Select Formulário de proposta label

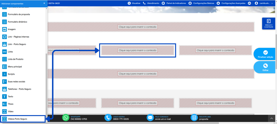(x=19, y=14)
